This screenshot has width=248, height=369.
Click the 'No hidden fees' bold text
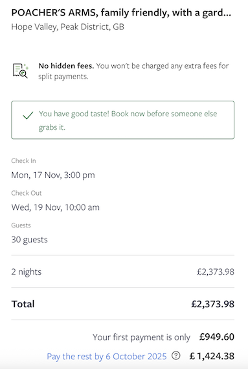click(66, 66)
